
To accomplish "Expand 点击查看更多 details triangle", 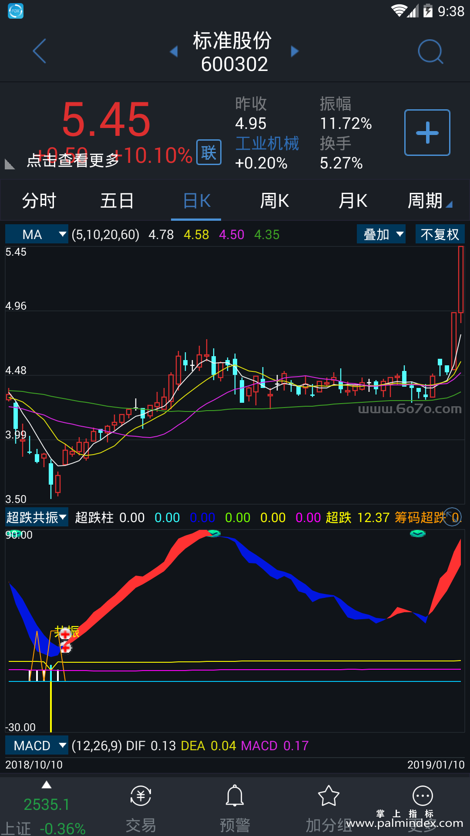I will pyautogui.click(x=10, y=164).
